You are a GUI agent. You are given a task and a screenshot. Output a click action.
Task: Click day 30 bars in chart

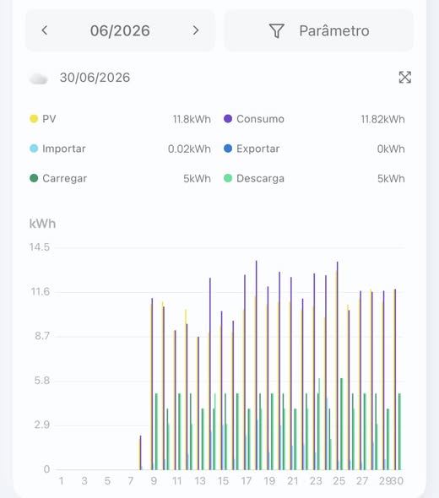tap(397, 380)
